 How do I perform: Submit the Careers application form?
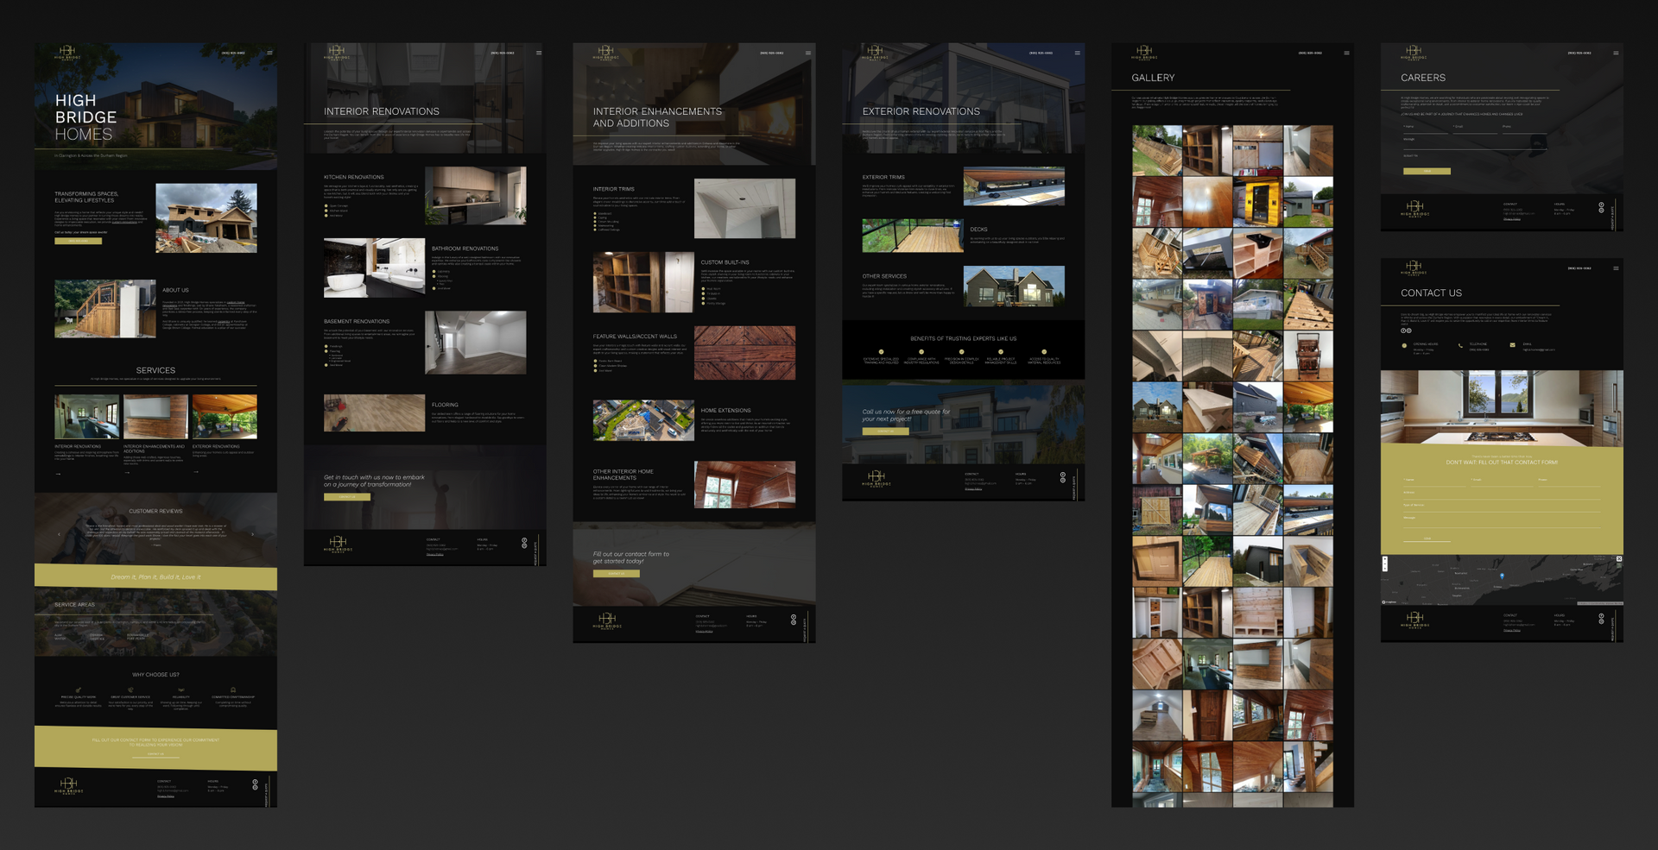click(1427, 171)
